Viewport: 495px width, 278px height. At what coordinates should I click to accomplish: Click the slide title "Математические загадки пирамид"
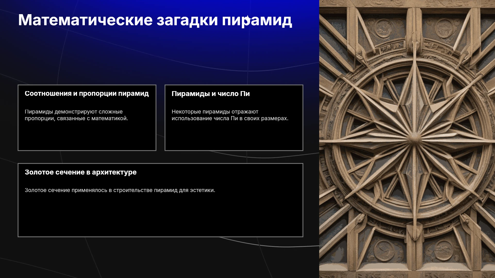[x=155, y=20]
